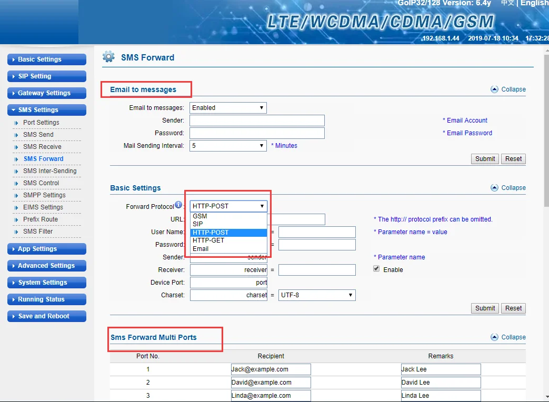The image size is (549, 402).
Task: Click Collapse icon for Sms Forward Multi Ports
Action: pyautogui.click(x=494, y=337)
